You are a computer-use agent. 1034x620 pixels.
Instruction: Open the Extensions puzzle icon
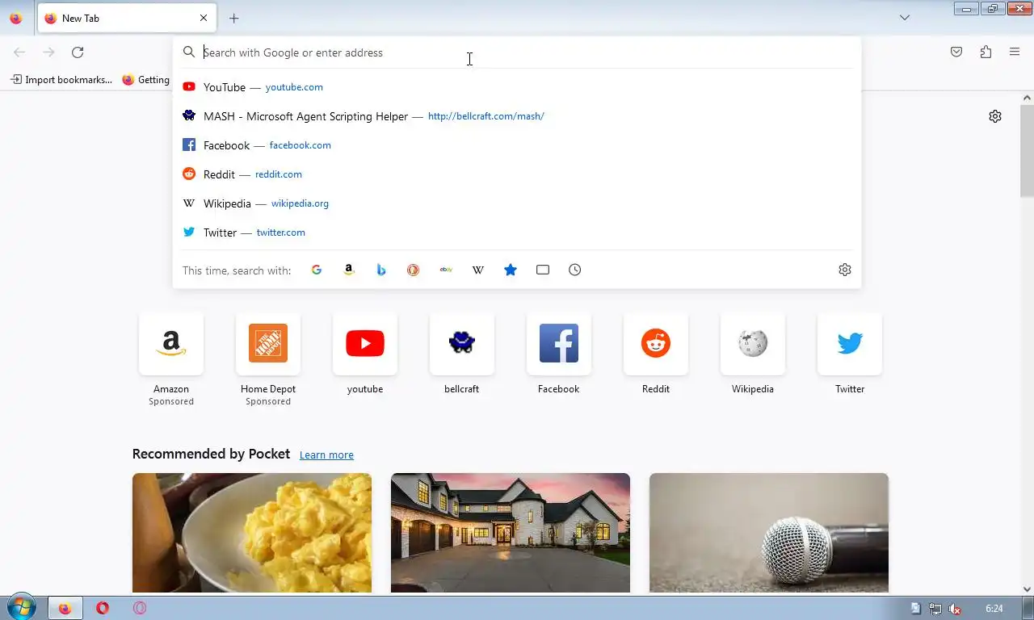(x=986, y=52)
